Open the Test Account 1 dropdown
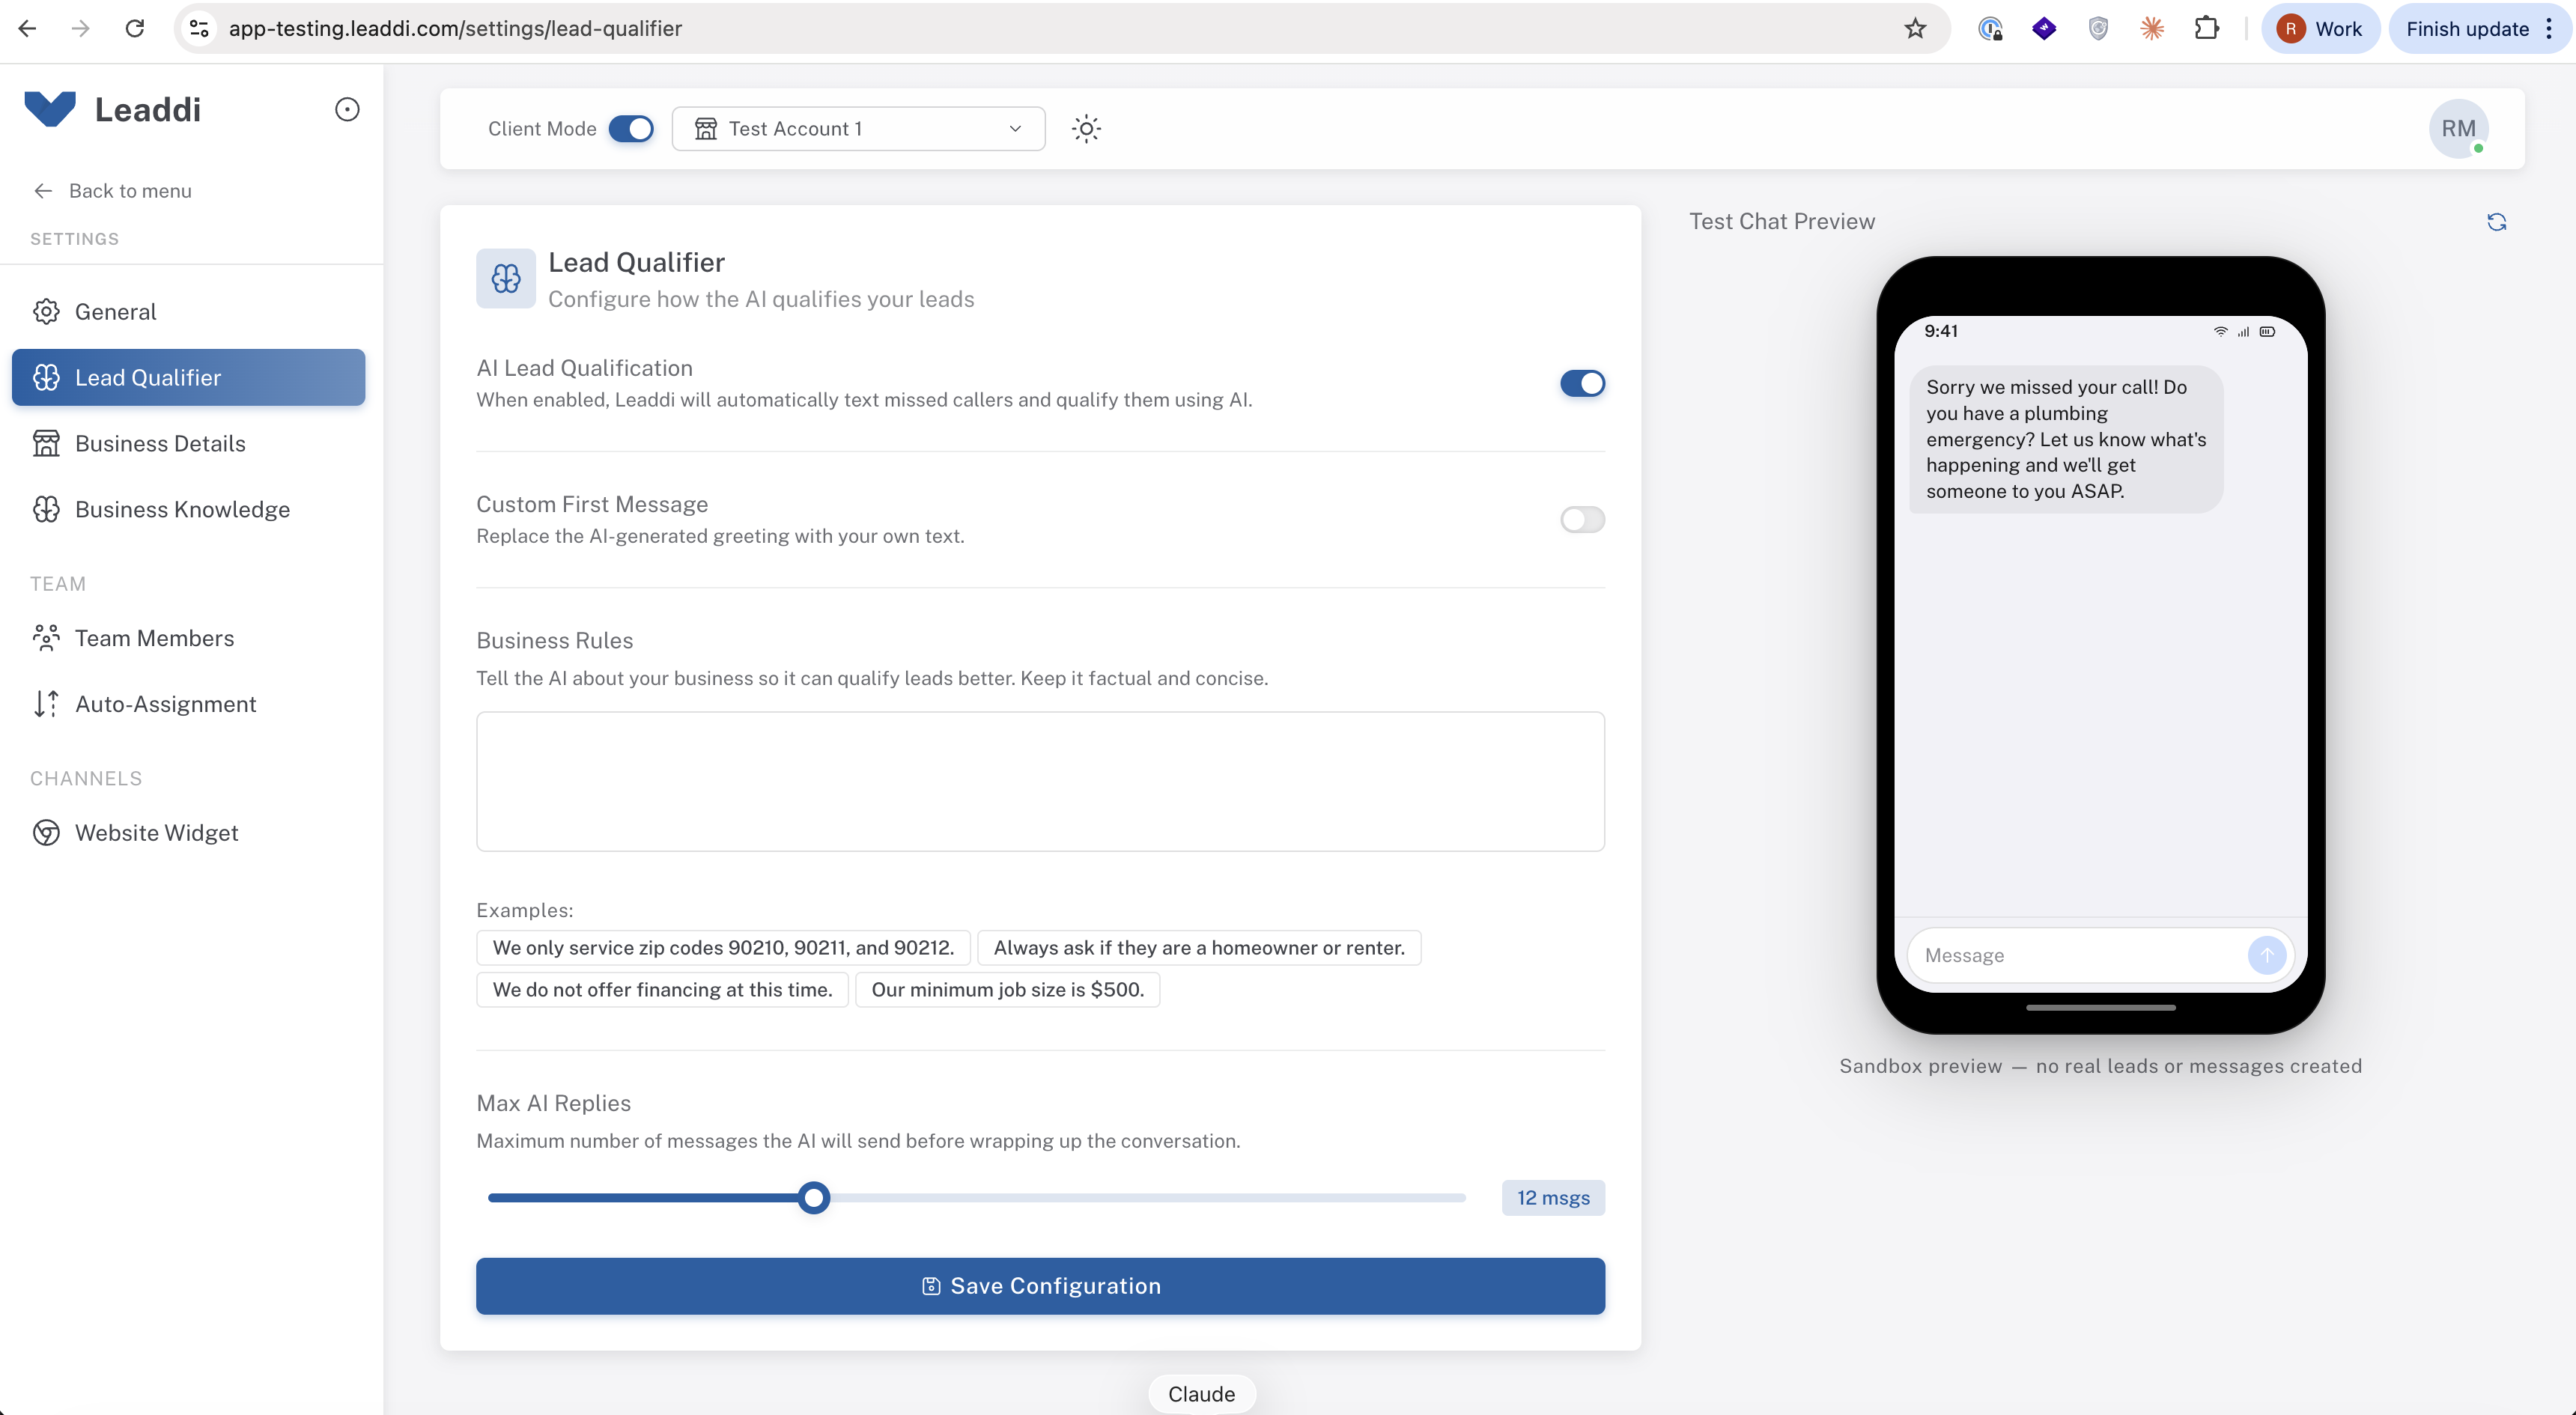 click(x=858, y=129)
